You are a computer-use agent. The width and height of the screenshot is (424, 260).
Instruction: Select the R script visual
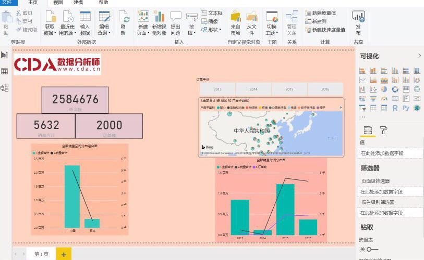pyautogui.click(x=395, y=108)
